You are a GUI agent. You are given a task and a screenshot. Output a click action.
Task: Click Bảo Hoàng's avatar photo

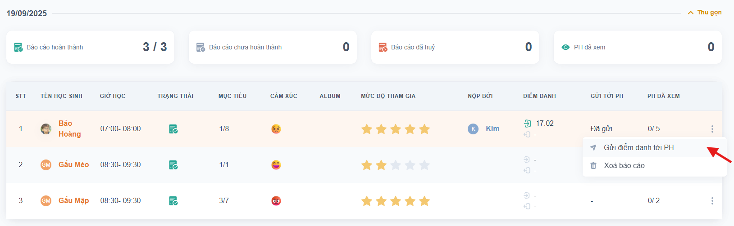pos(46,129)
